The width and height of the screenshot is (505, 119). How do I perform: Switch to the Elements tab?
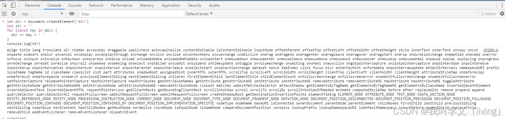(x=32, y=5)
